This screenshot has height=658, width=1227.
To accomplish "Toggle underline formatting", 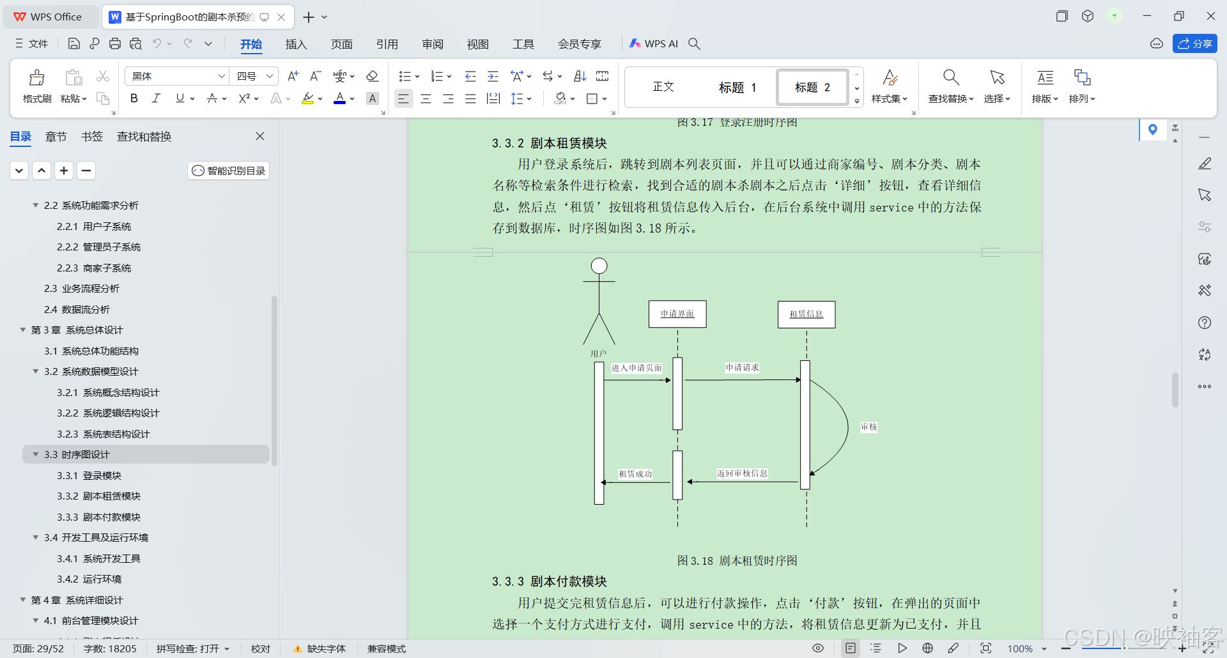I will click(x=179, y=98).
